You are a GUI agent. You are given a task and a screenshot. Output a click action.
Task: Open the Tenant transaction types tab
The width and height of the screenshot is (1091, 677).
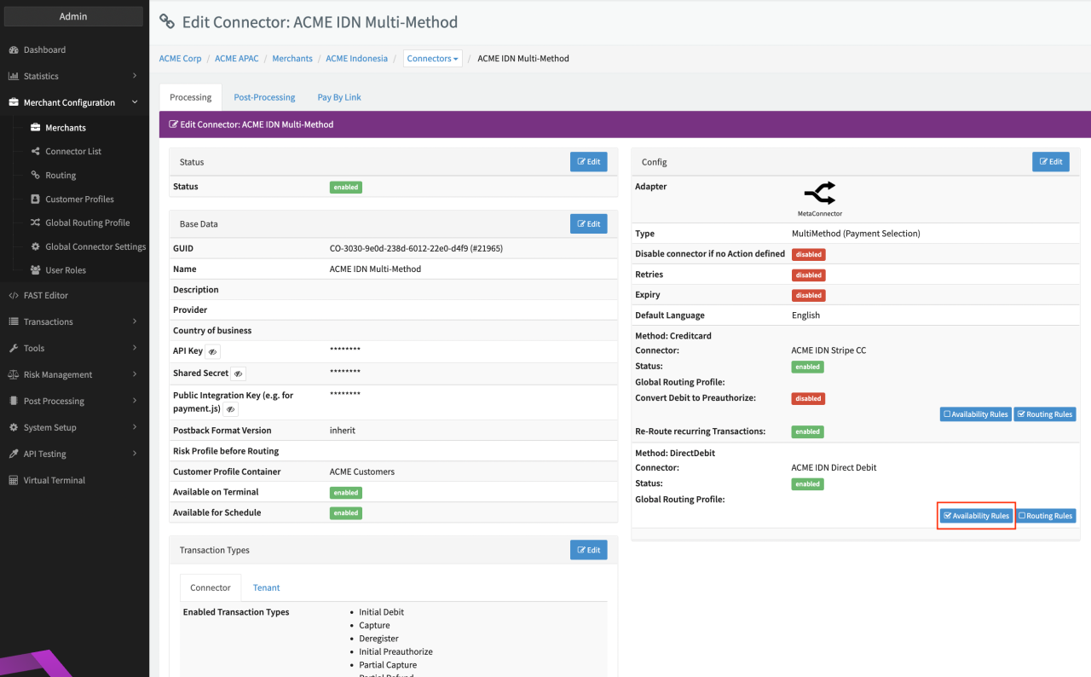click(x=266, y=587)
